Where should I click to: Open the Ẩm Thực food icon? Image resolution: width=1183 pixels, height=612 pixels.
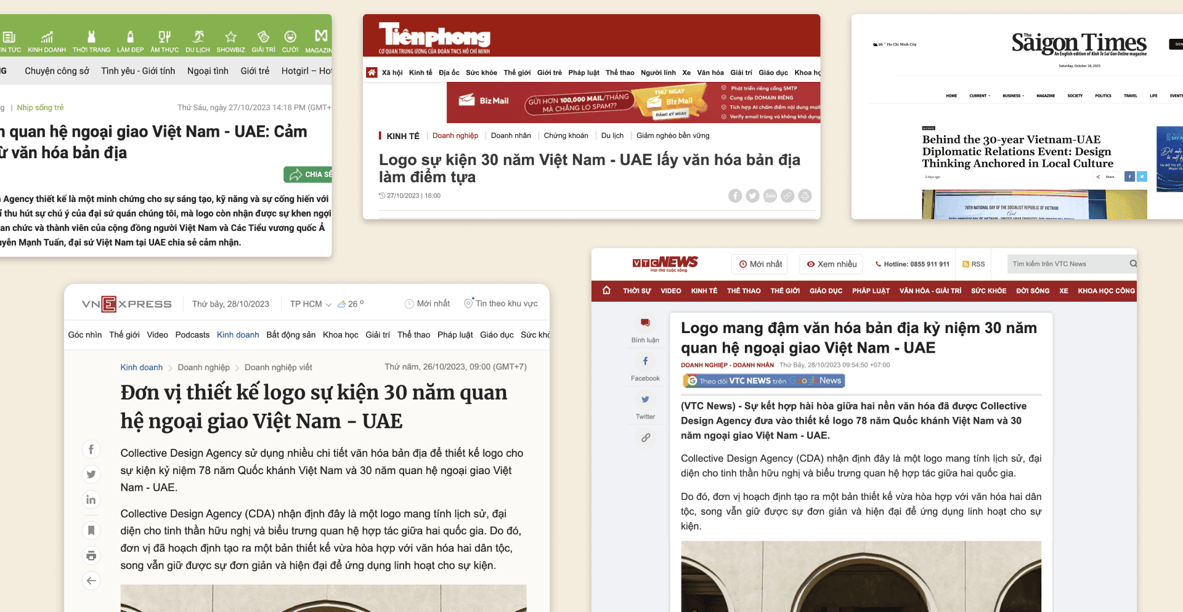pos(165,36)
